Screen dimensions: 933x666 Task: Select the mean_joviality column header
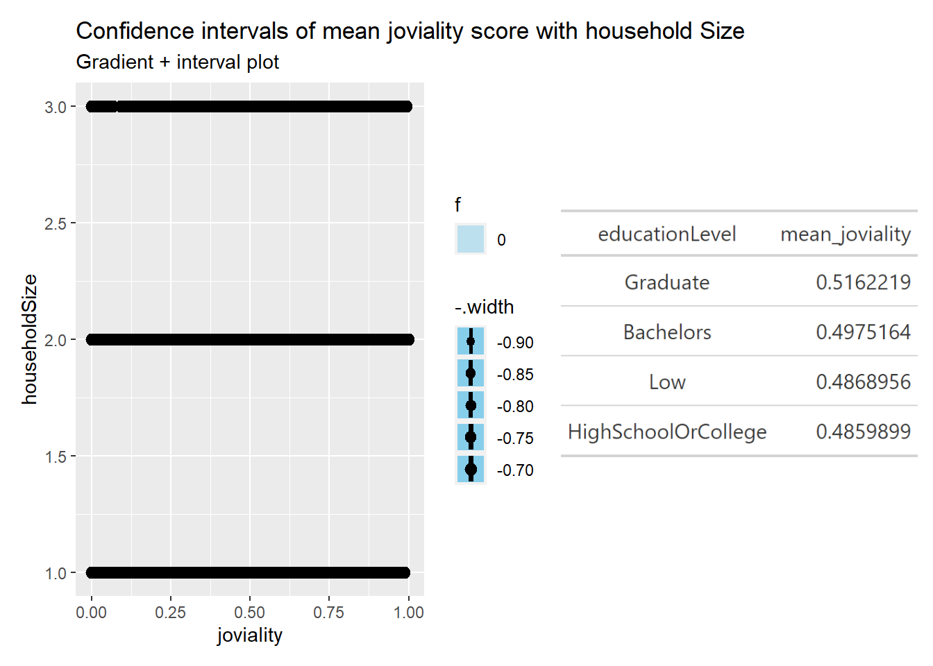click(845, 234)
